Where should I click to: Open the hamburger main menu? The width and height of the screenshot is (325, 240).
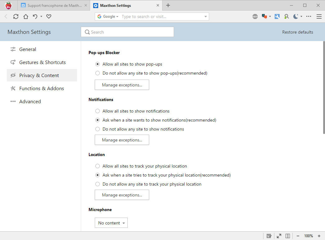(319, 16)
